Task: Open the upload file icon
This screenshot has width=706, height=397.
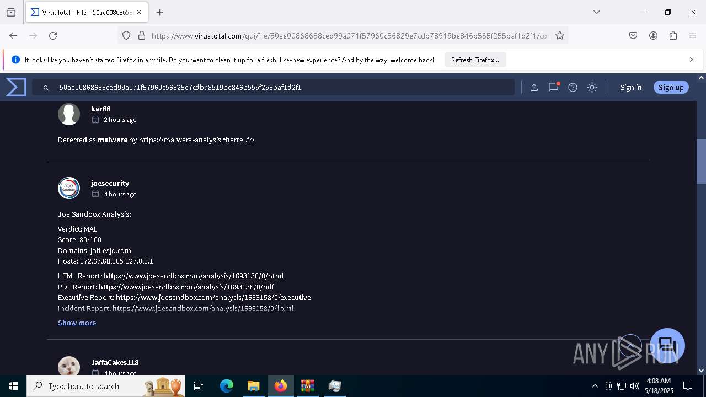Action: tap(534, 87)
